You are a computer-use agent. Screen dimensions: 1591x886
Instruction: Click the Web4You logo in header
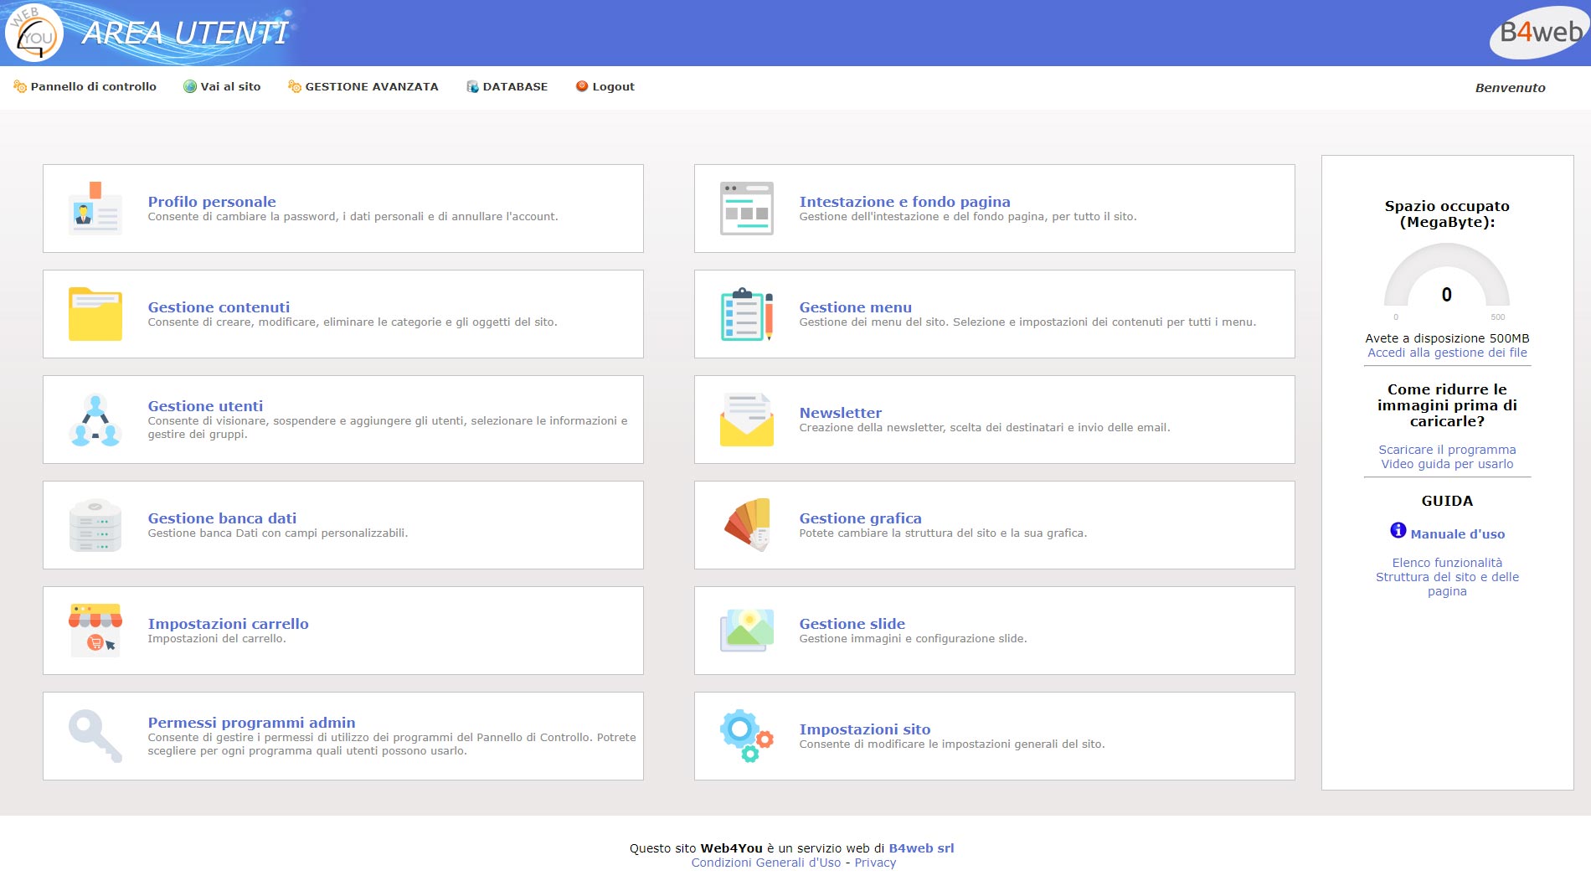point(34,33)
